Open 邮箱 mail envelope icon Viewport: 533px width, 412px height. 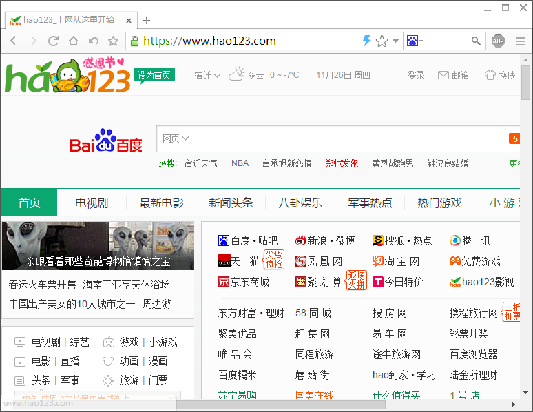point(443,75)
